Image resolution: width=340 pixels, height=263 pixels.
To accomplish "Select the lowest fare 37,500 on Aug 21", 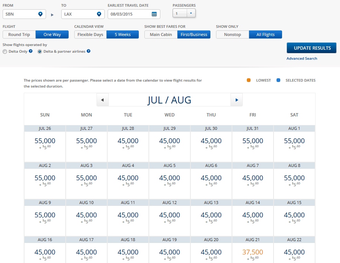I will (252, 252).
